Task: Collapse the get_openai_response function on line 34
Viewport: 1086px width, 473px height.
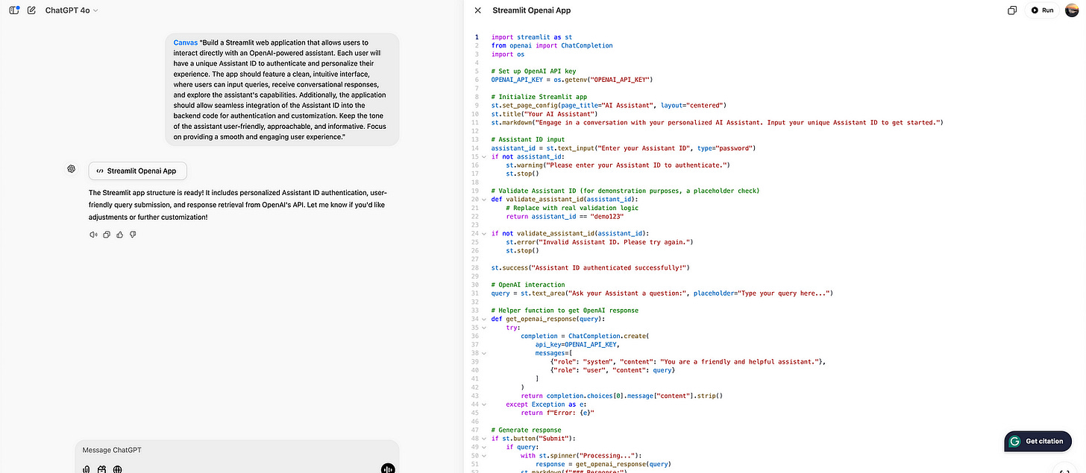Action: 484,319
